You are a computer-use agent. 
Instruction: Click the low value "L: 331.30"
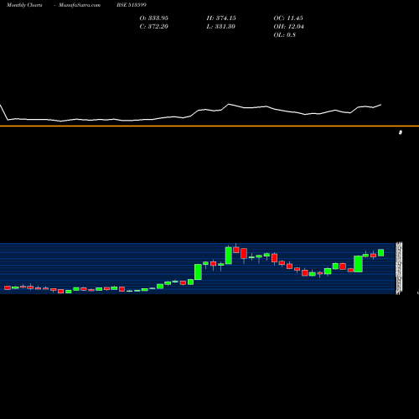[x=221, y=27]
